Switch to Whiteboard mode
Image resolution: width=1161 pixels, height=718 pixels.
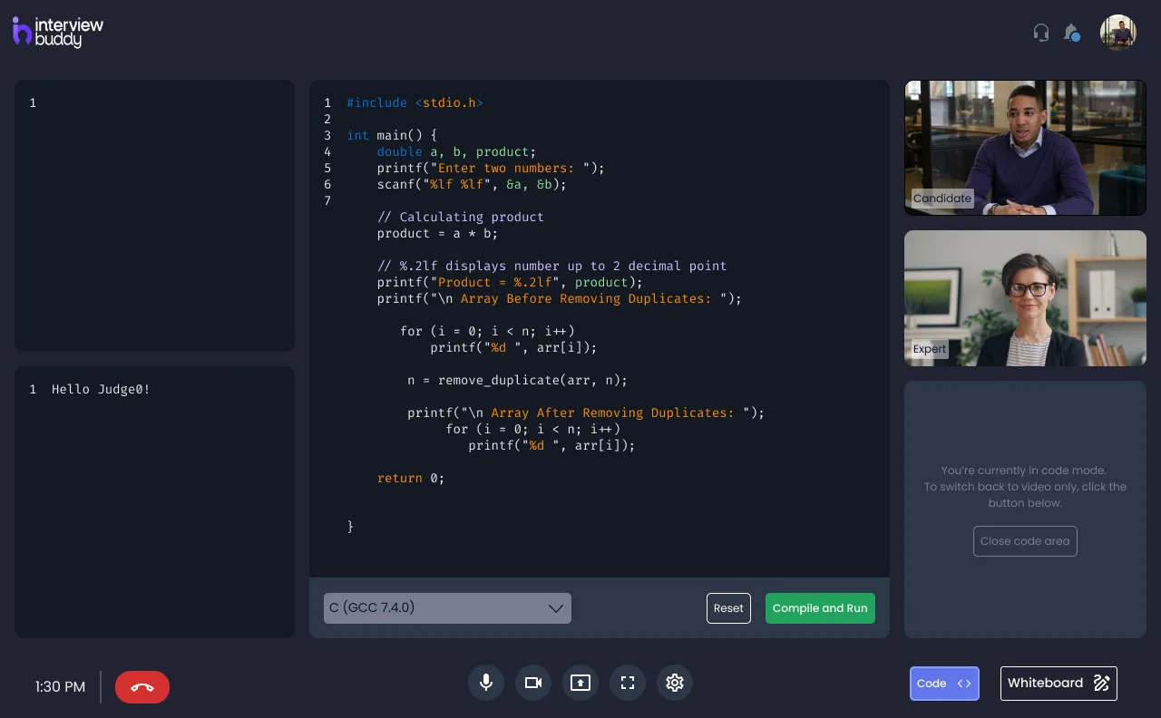pos(1058,684)
